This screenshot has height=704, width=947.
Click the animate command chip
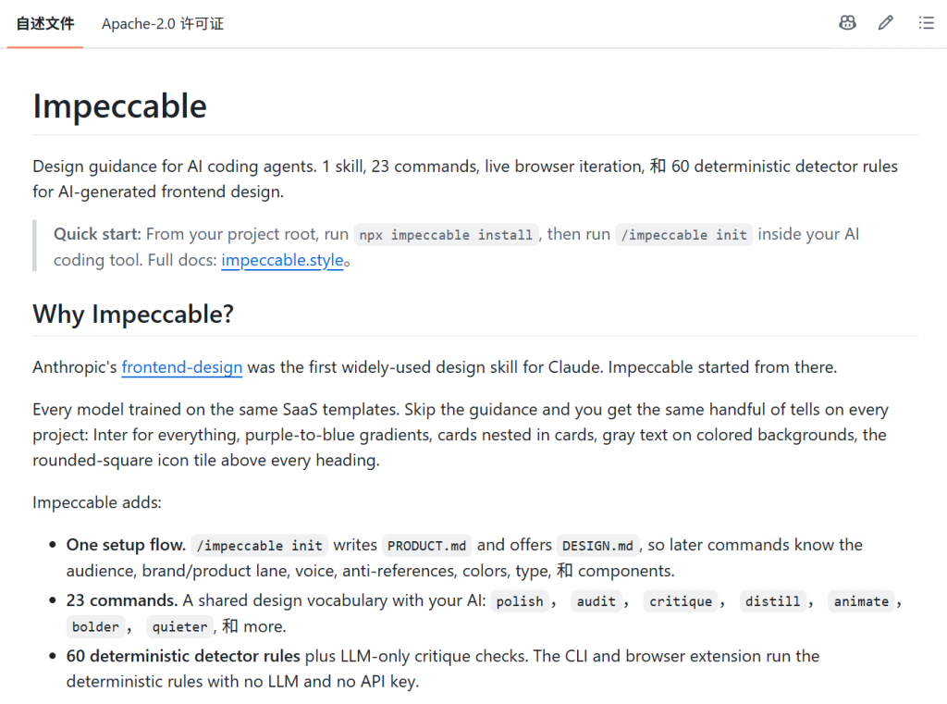point(861,601)
